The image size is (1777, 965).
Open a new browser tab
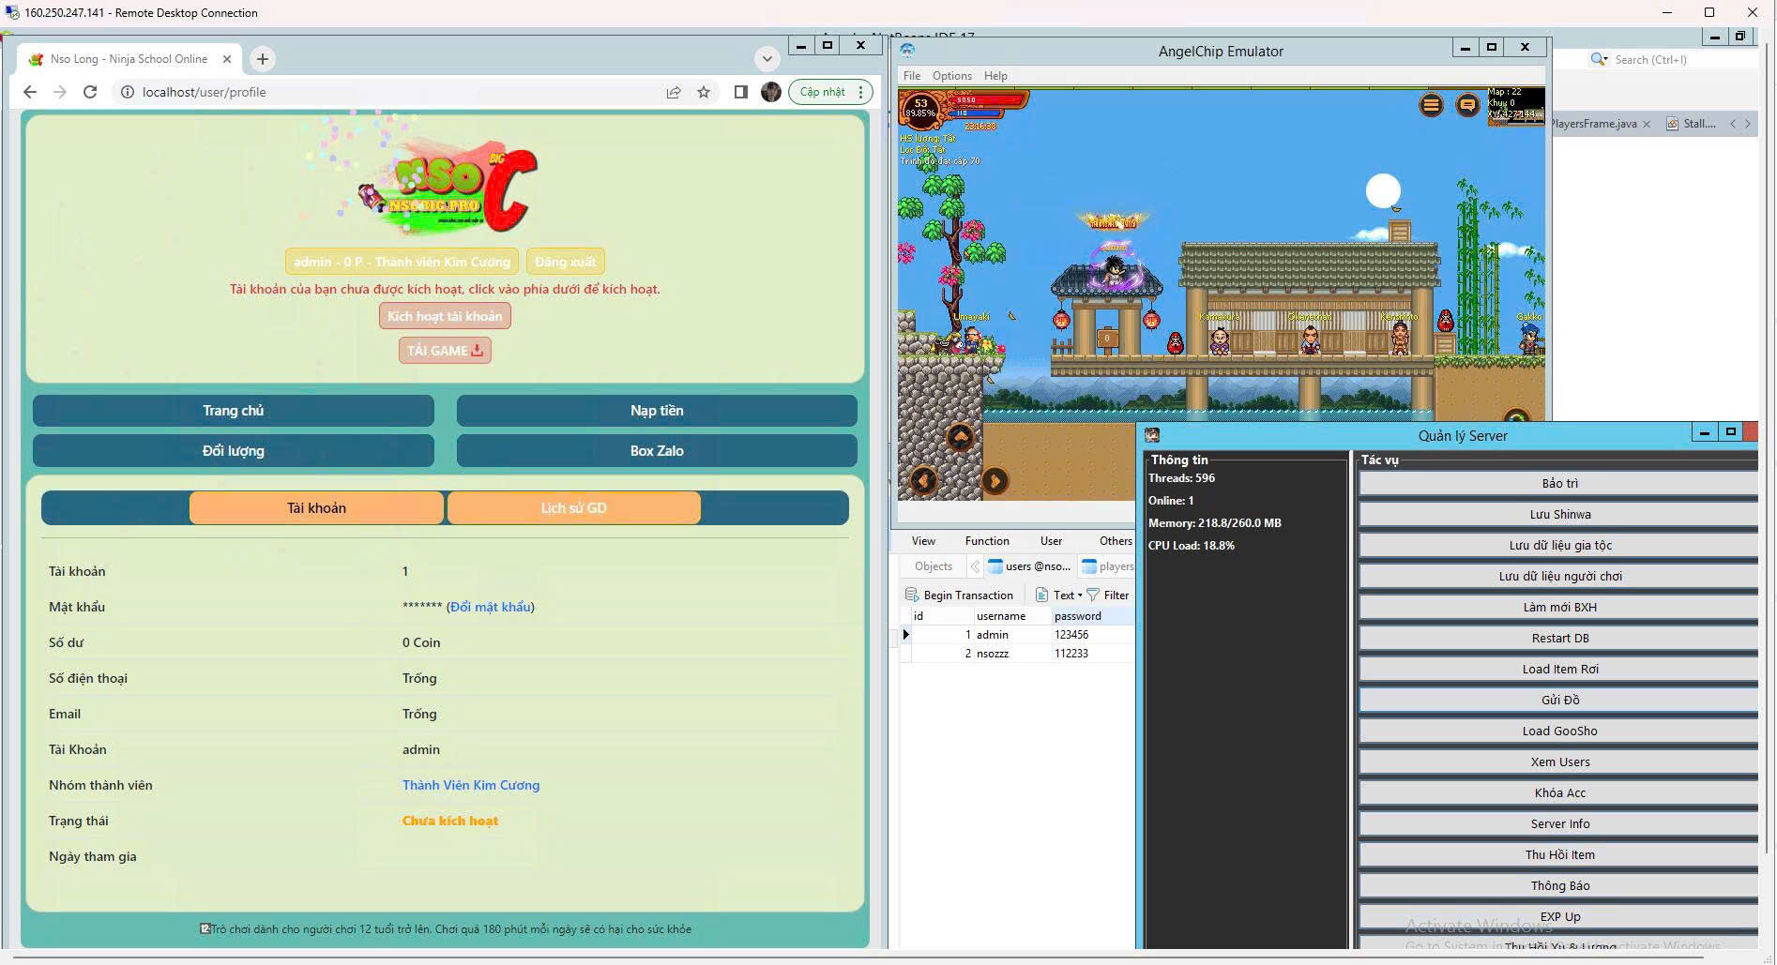pos(263,59)
